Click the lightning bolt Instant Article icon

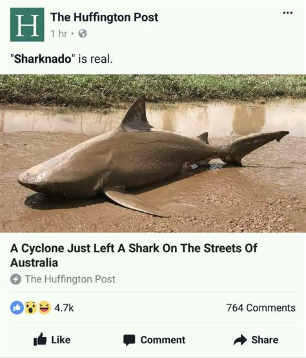(15, 279)
